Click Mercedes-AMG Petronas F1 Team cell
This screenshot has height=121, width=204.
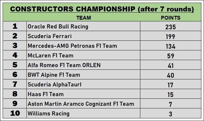click(x=83, y=46)
